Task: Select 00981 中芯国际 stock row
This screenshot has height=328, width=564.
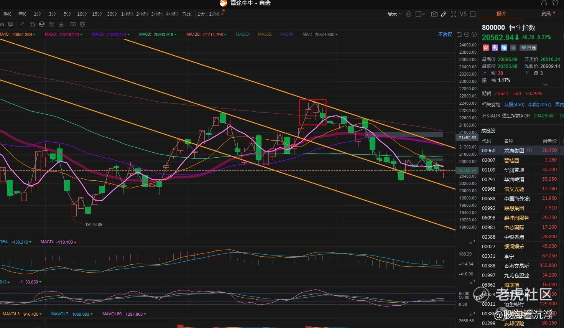Action: (521, 227)
